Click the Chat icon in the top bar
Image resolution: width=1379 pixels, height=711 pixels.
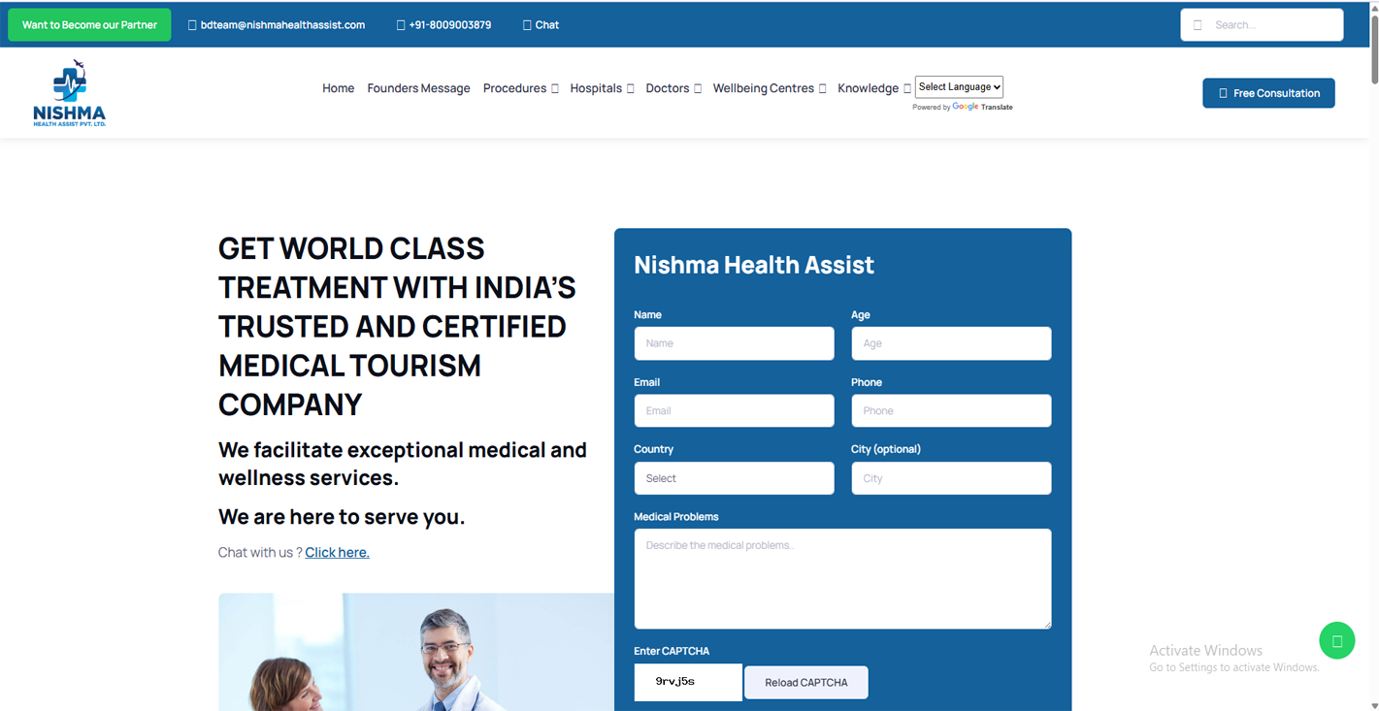(x=526, y=24)
